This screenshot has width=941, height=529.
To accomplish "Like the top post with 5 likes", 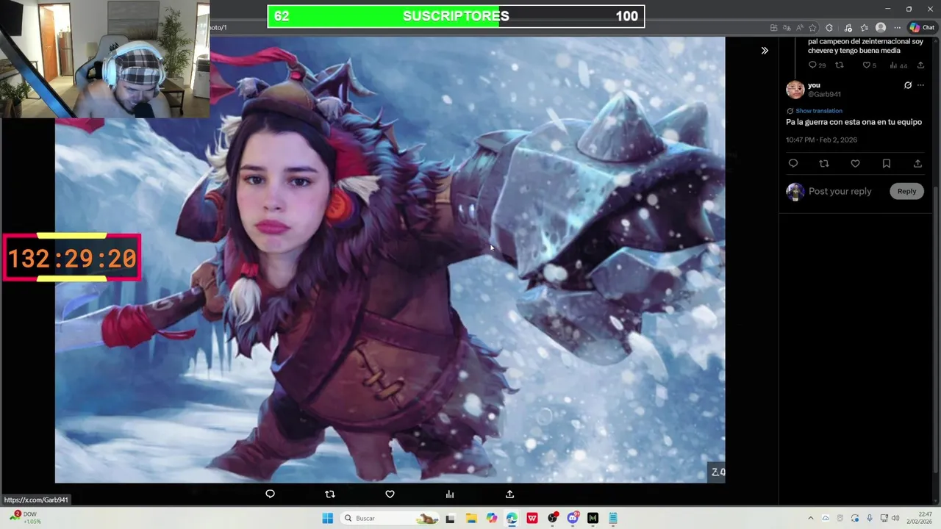I will coord(867,65).
